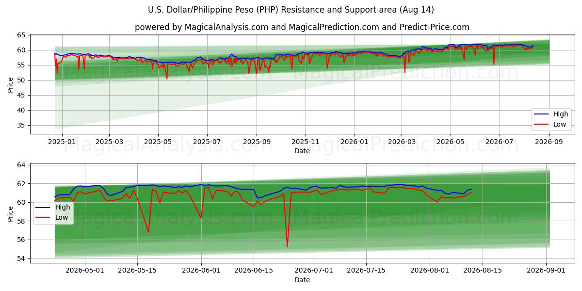The height and width of the screenshot is (291, 582).
Task: Click the deepest red Low dip in bottom chart
Action: (x=287, y=246)
